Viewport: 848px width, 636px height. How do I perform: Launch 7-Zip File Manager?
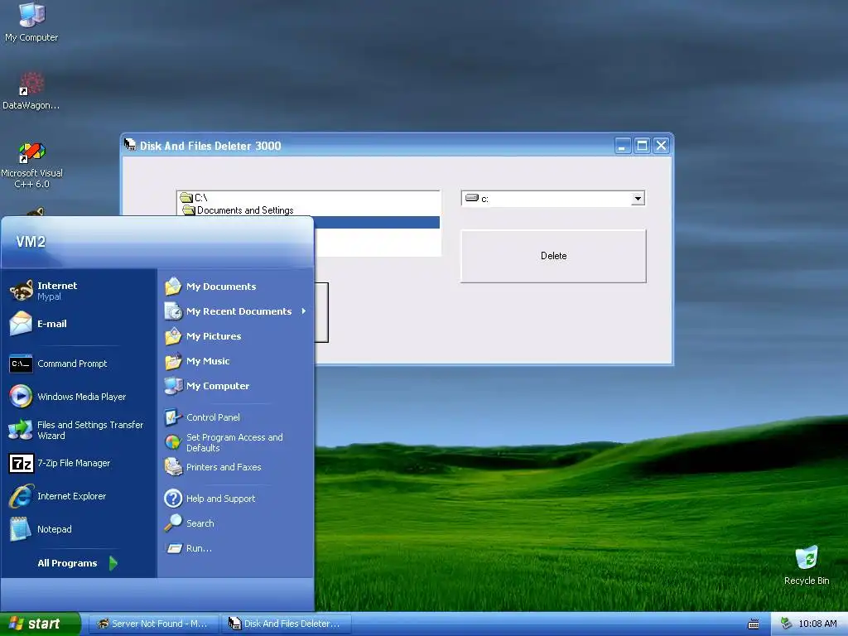pyautogui.click(x=79, y=463)
